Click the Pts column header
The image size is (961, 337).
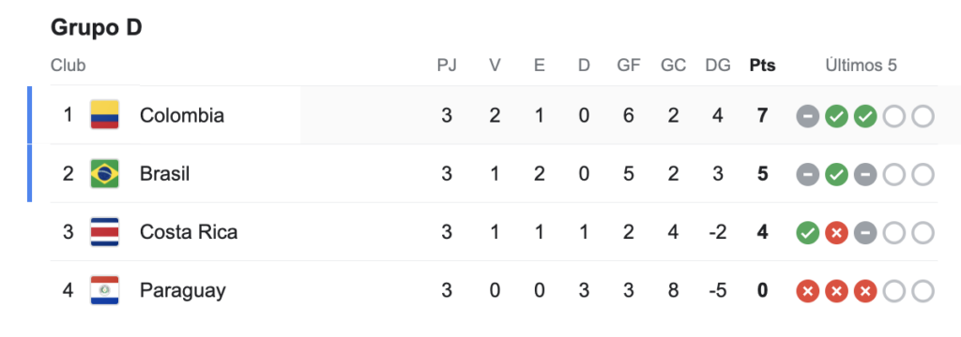click(762, 66)
